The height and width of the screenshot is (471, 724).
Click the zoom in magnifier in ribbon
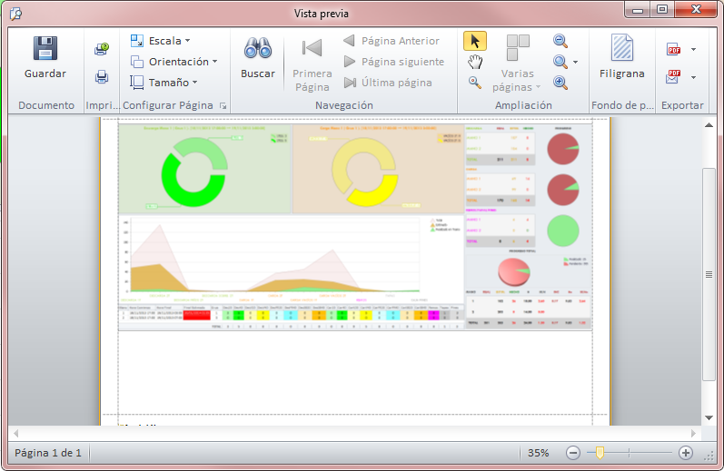[560, 83]
